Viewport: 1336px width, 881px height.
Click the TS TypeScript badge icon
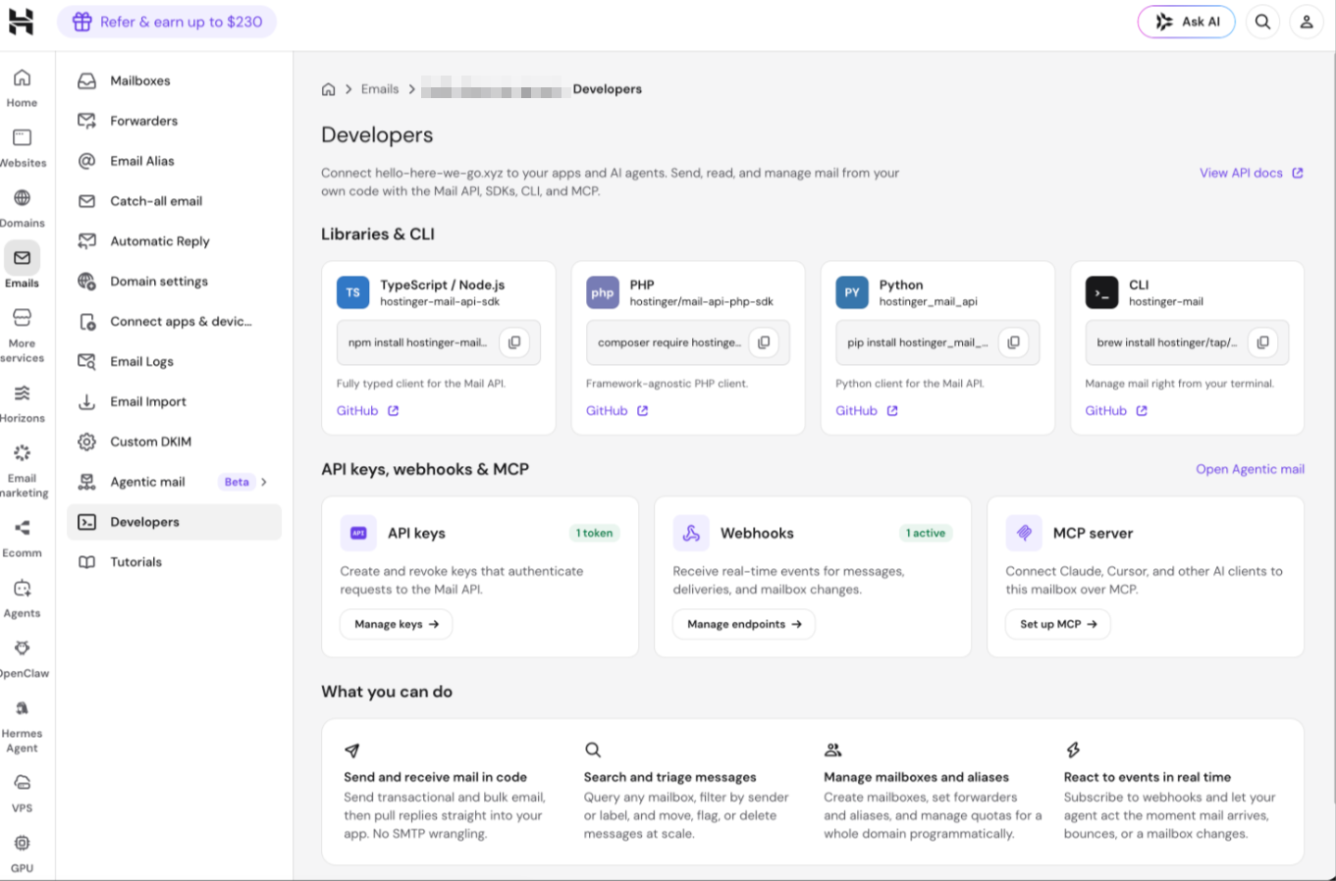coord(353,292)
